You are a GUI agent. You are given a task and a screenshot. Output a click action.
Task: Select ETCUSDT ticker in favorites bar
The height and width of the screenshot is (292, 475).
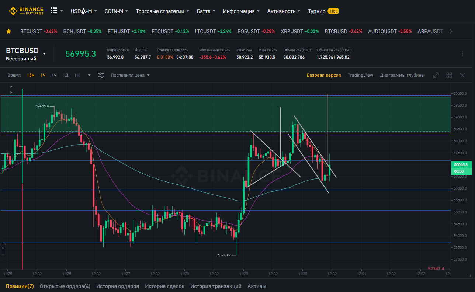(170, 31)
